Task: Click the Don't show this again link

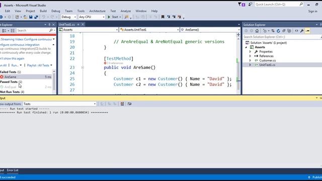Action: 12,58
